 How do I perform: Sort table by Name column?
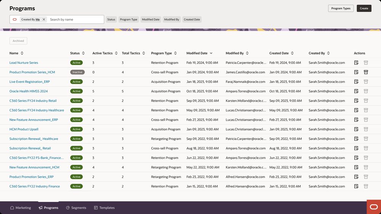(22, 53)
